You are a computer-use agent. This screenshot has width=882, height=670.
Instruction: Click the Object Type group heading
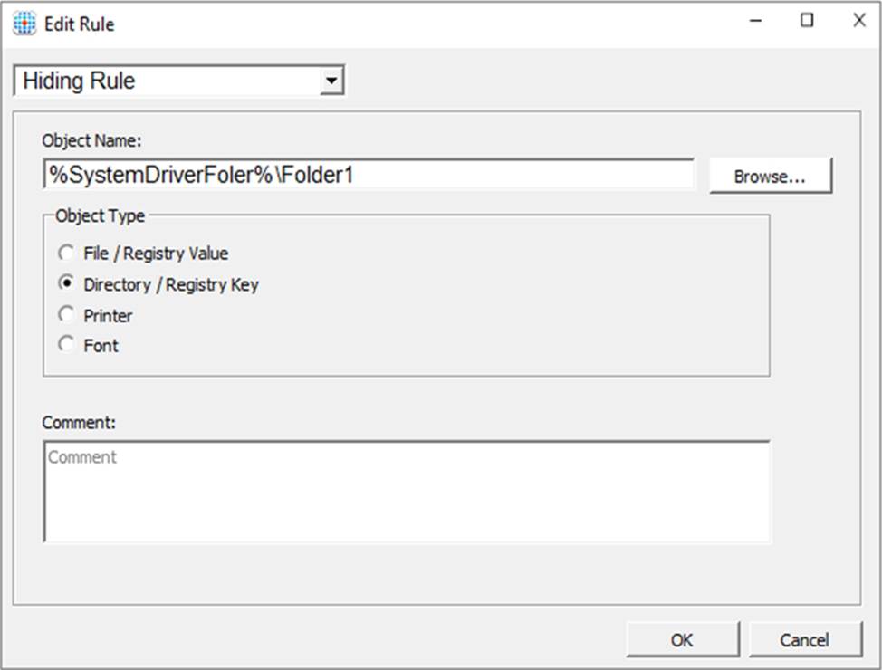click(x=100, y=215)
